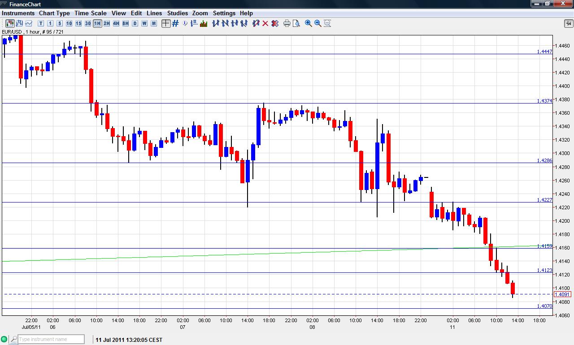
Task: Switch to 15-minute timeframe button
Action: pyautogui.click(x=78, y=23)
